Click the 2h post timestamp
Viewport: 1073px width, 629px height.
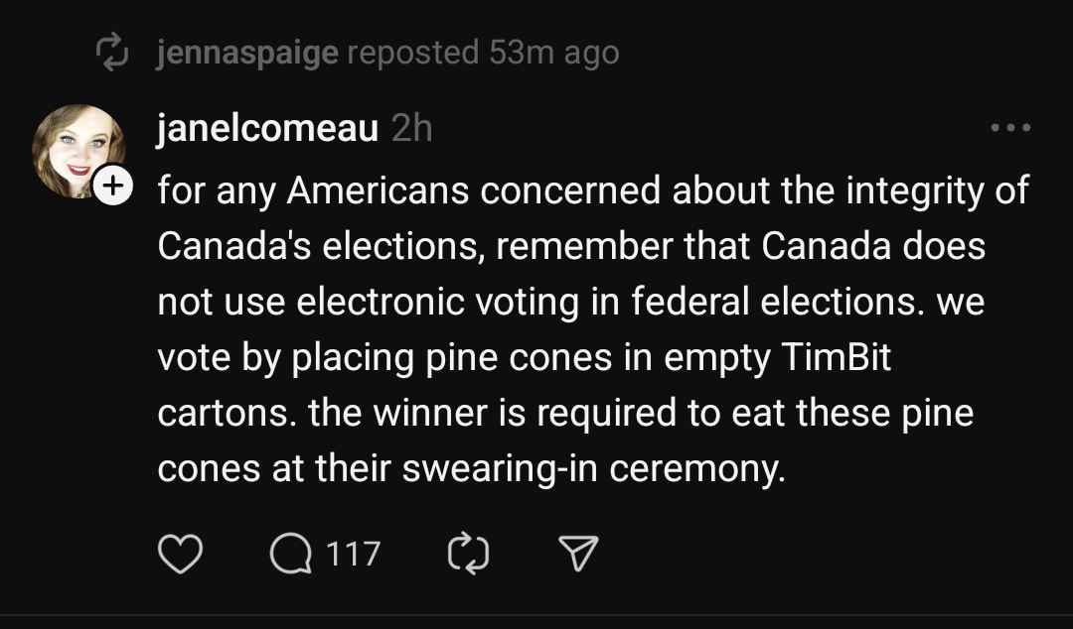[x=412, y=129]
